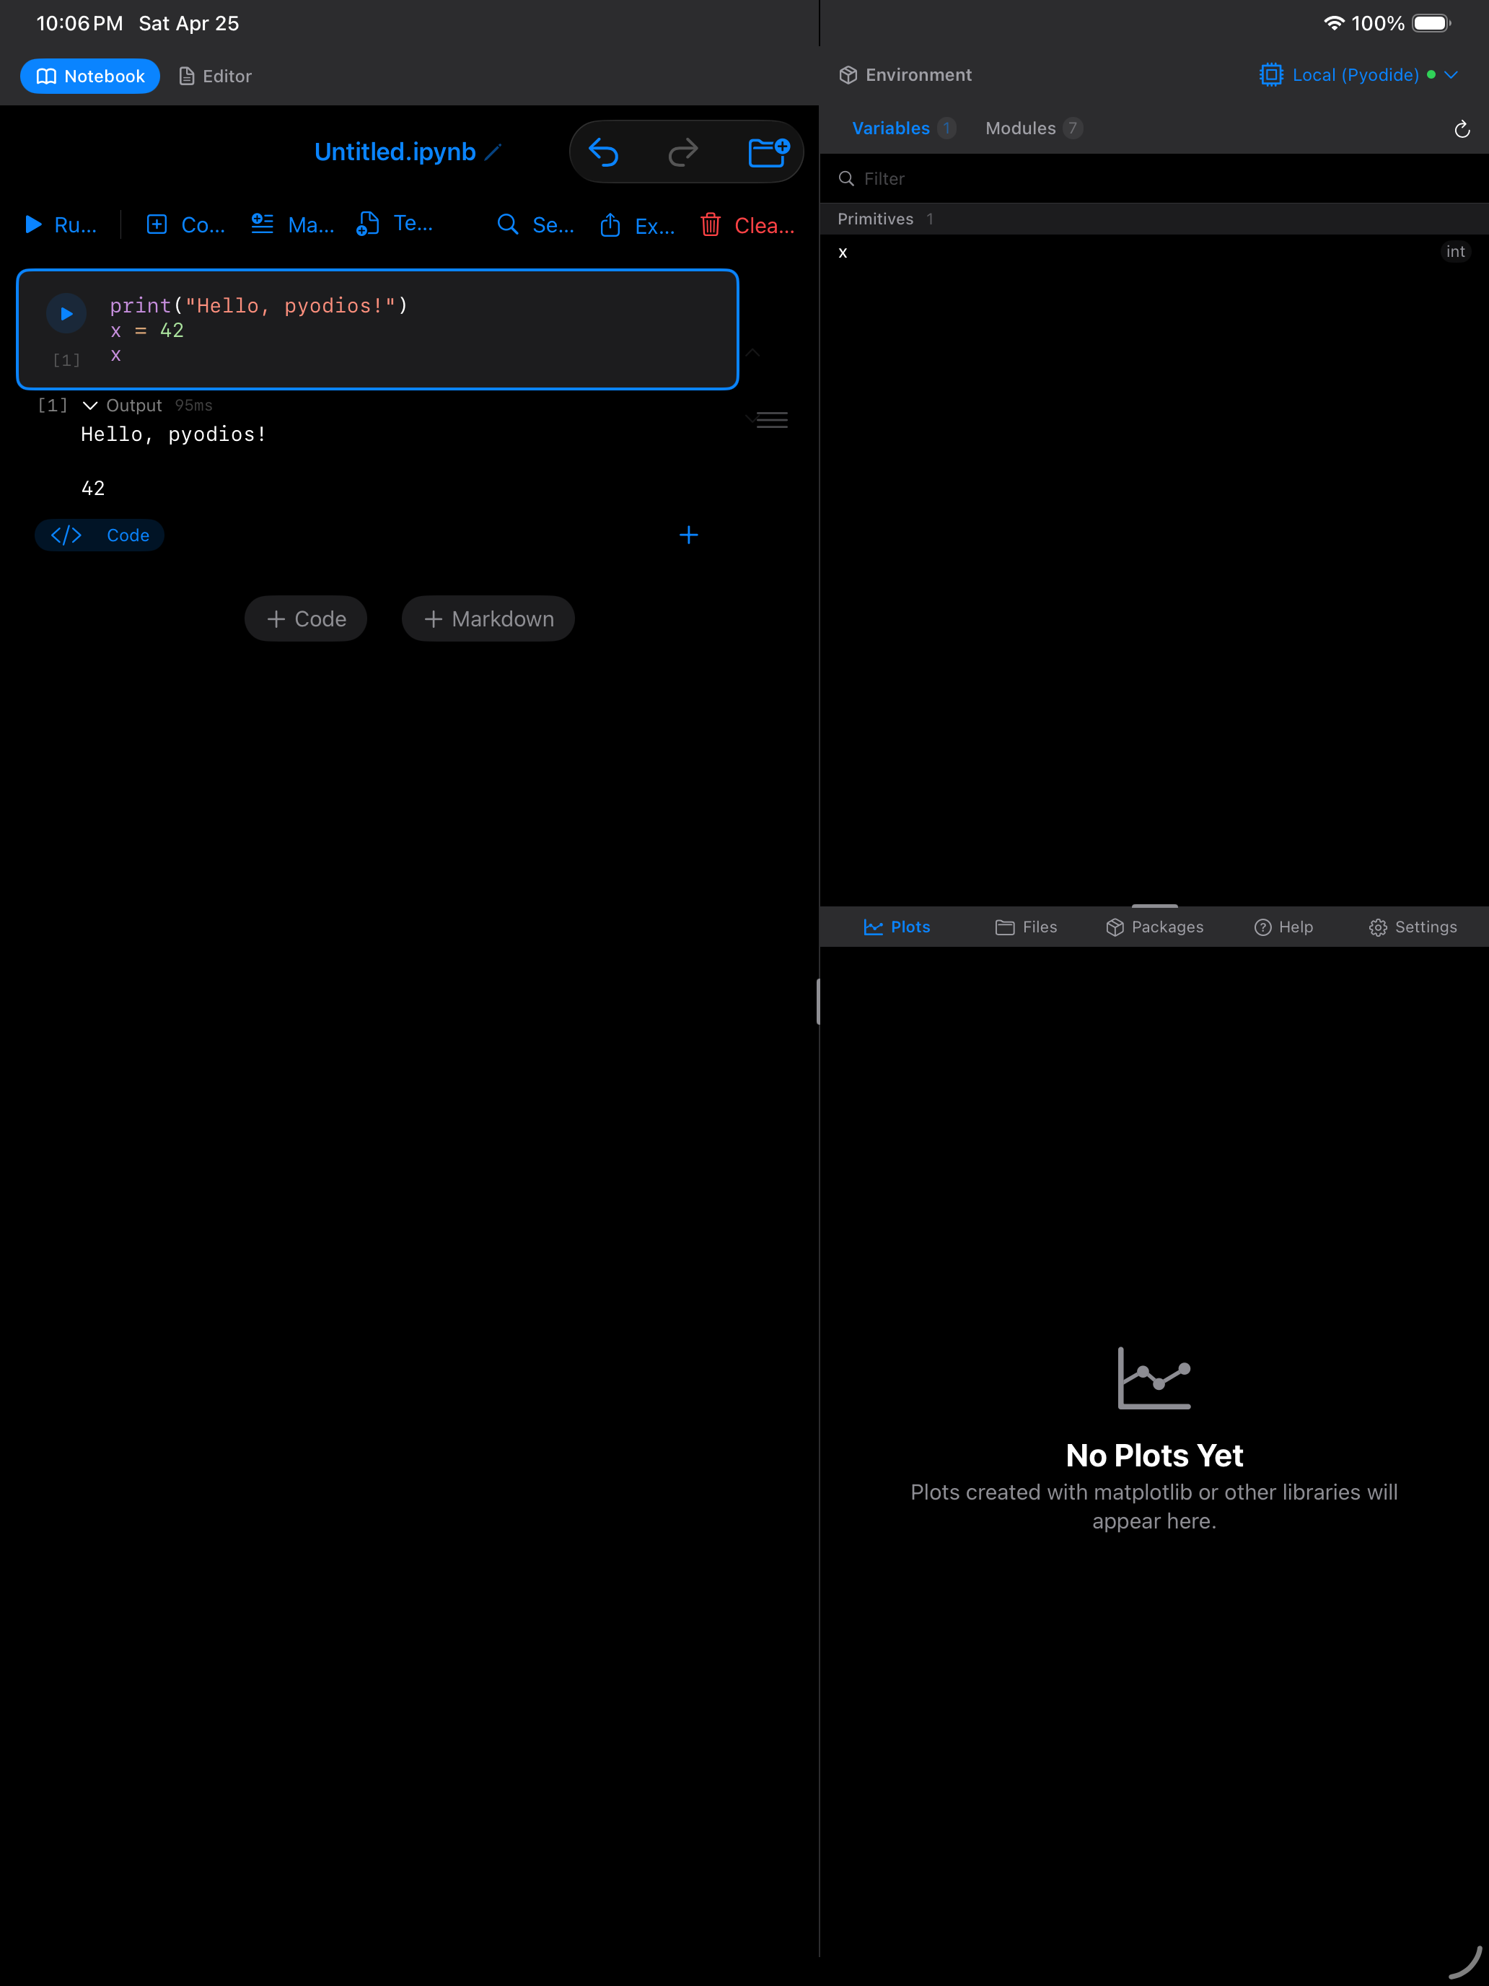Image resolution: width=1489 pixels, height=1986 pixels.
Task: Grab the panel split drag handle above tabs
Action: pyautogui.click(x=1155, y=906)
